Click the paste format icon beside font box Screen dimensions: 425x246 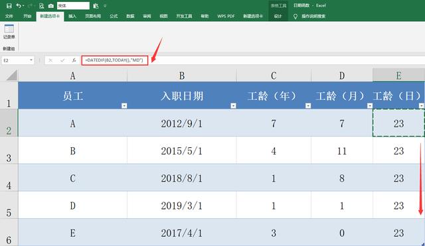coord(96,6)
